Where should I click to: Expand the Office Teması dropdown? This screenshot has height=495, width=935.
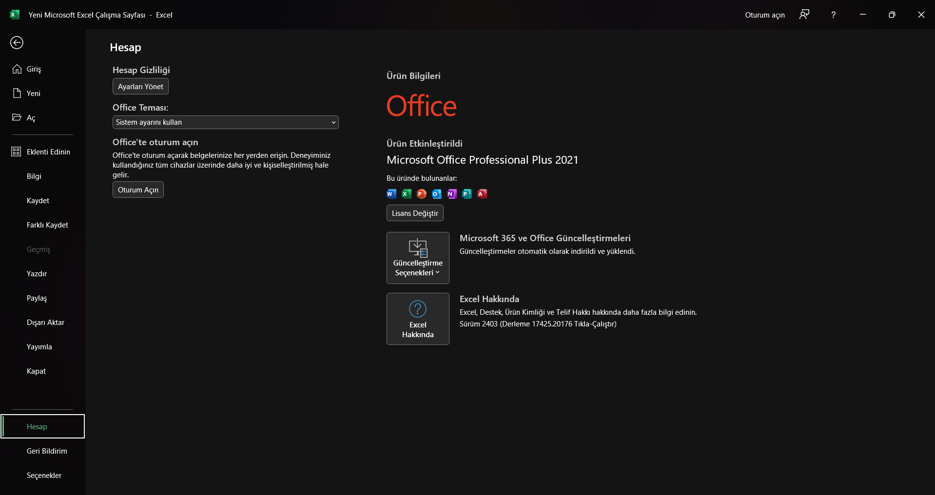coord(225,122)
